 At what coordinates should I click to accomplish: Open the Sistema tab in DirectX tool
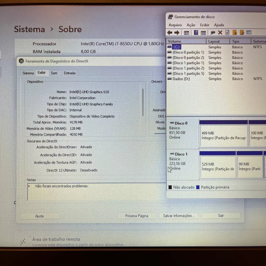(28, 73)
